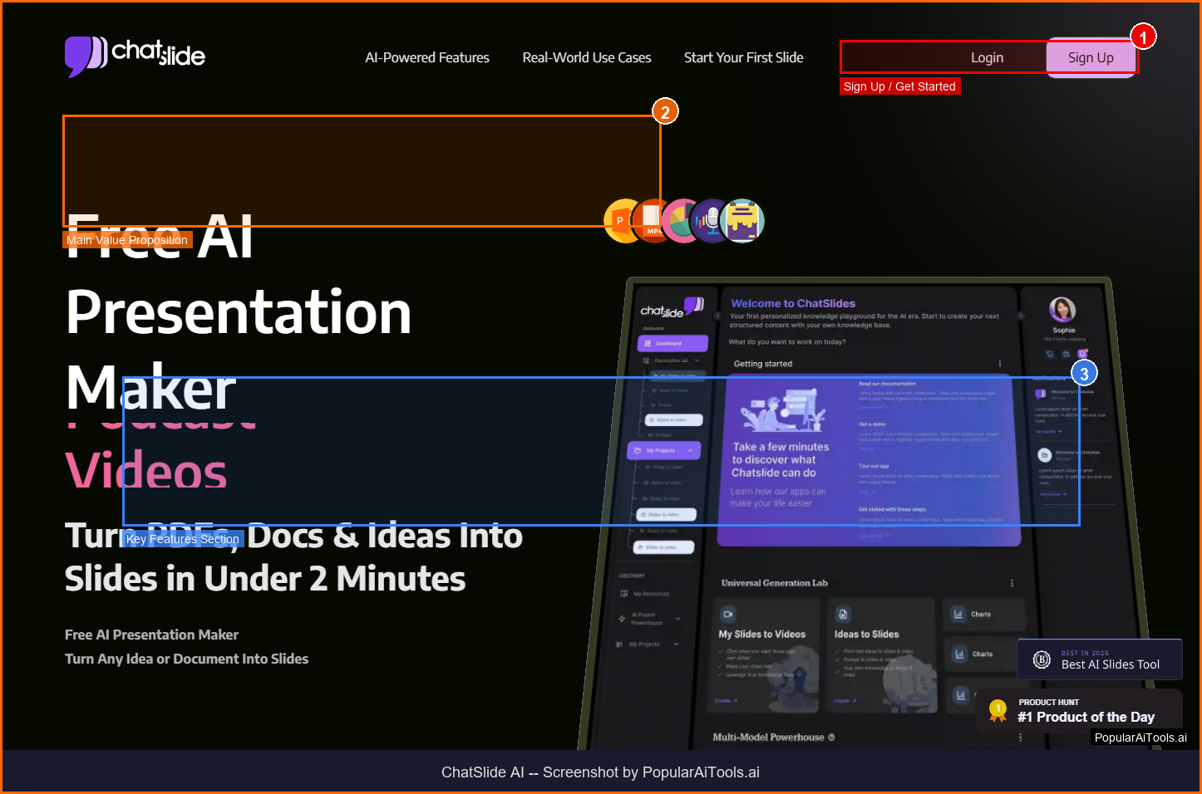The image size is (1202, 794).
Task: Click the Best AI Slides Tool badge
Action: [x=1099, y=660]
